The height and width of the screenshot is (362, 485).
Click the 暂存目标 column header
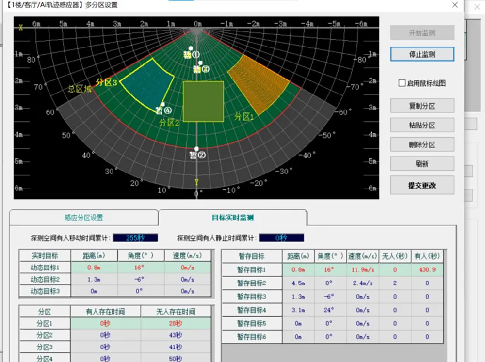[x=251, y=256]
